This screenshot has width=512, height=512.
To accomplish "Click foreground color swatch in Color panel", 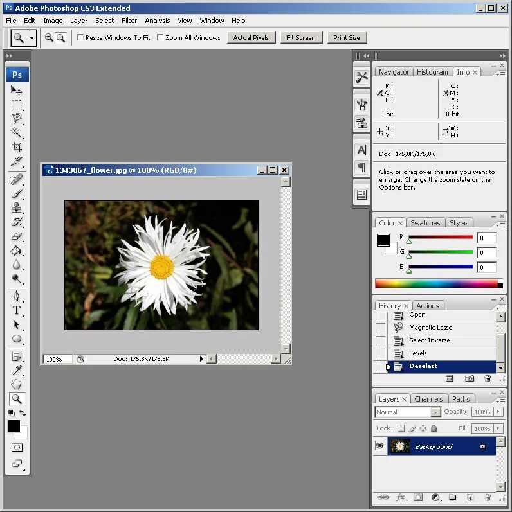I will pos(383,240).
